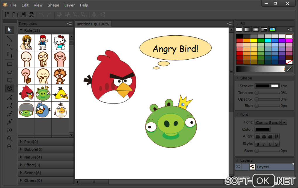
Task: Toggle underline font style
Action: pos(270,144)
